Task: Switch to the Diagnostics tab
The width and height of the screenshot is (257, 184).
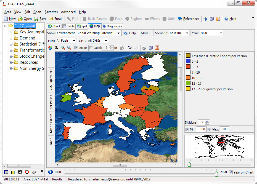Action: point(112,26)
